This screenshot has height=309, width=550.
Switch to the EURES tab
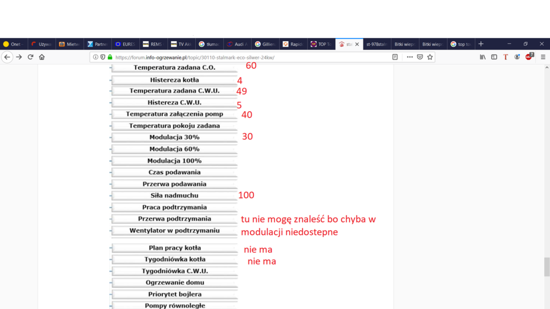[x=125, y=44]
